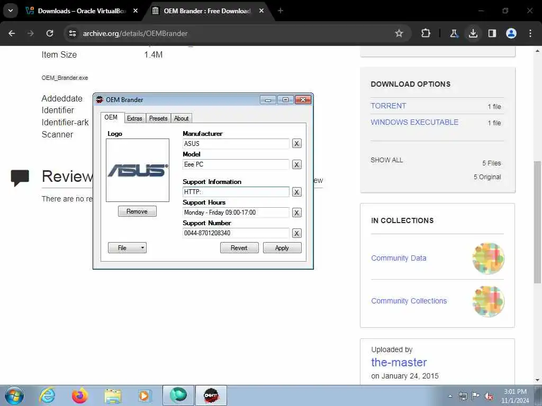Open the tab search dropdown arrow
Screen dimensions: 542x406
(x=11, y=11)
